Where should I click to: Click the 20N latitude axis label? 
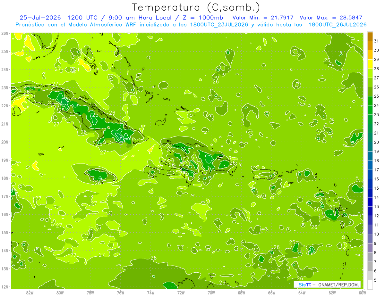pos(5,142)
